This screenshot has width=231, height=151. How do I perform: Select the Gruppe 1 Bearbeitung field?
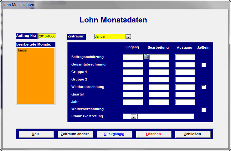tap(159, 72)
